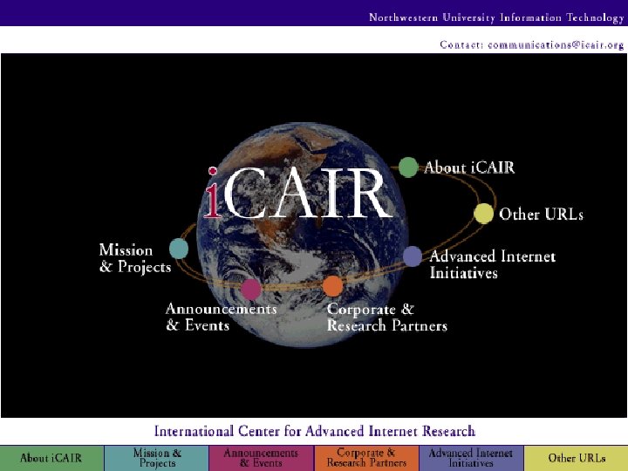Click the communications@icair.org contact email link

tap(556, 44)
